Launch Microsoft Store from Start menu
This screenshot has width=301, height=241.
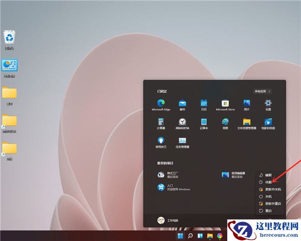(x=225, y=105)
